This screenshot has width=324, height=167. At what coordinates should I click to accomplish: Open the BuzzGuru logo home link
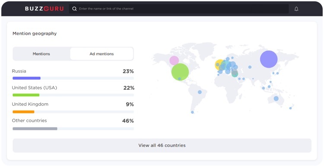coord(44,9)
